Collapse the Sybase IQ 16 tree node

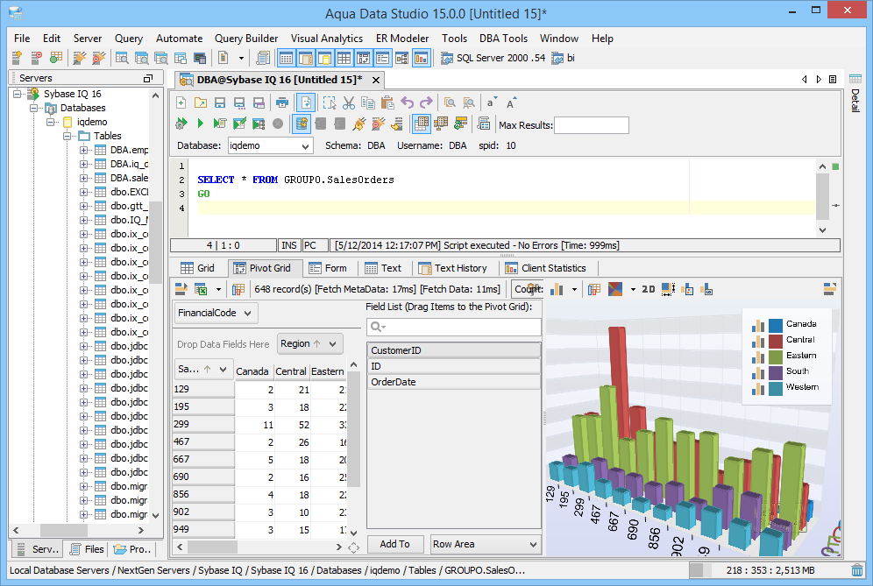click(x=18, y=94)
